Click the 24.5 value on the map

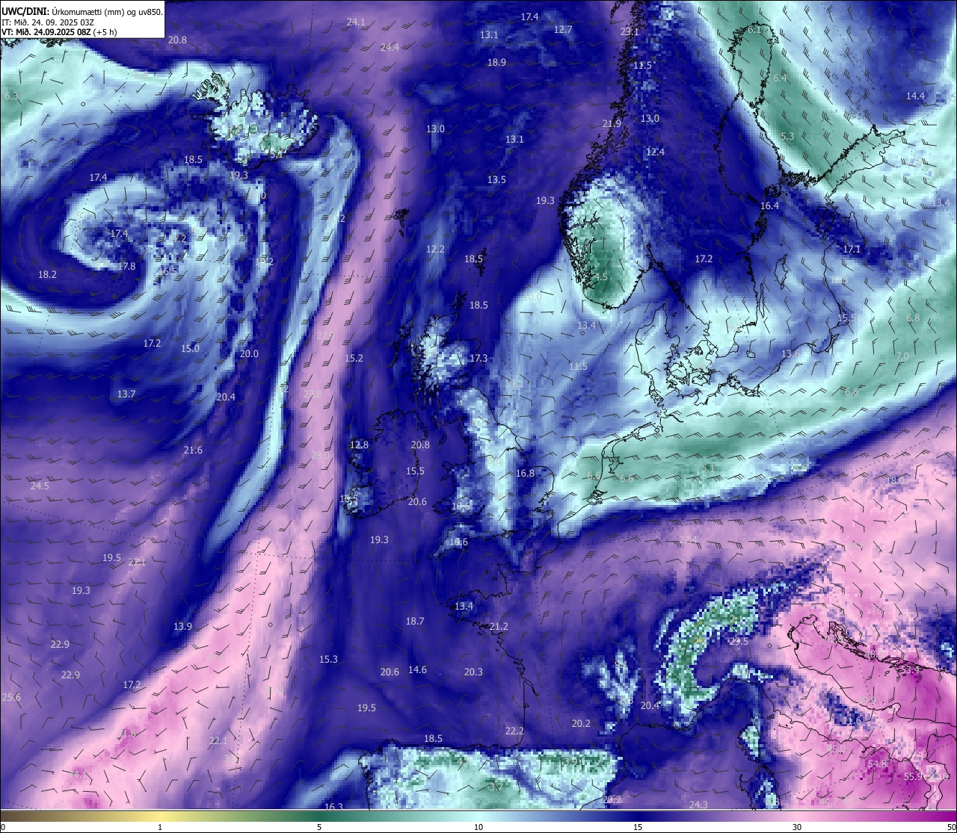(40, 486)
